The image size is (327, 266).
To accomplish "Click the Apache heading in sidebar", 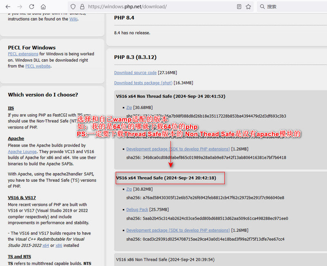I will [16, 138].
